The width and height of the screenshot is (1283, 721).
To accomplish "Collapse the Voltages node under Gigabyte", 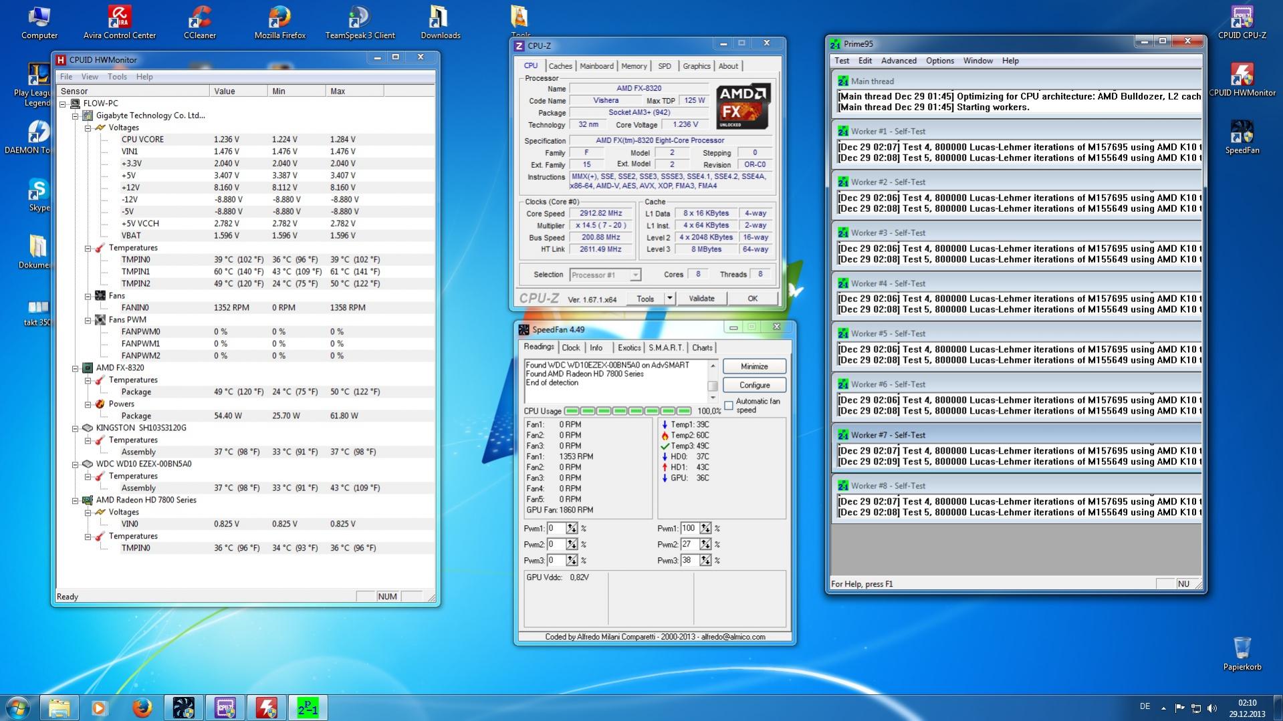I will click(x=88, y=128).
